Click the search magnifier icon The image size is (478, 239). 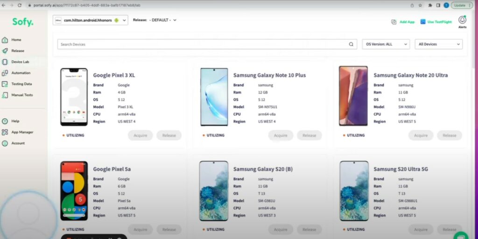click(x=351, y=44)
